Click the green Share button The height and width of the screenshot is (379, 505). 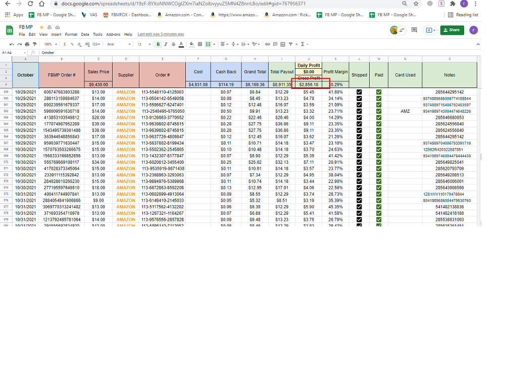tap(452, 30)
